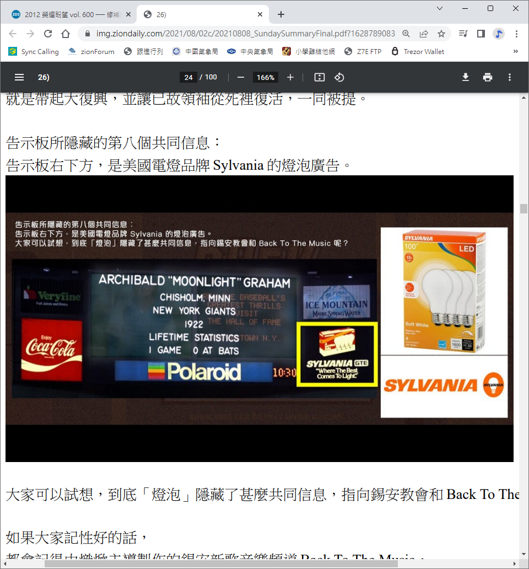Click the Polaroid banner in the picture
Screen dimensions: 529x569
click(x=194, y=372)
